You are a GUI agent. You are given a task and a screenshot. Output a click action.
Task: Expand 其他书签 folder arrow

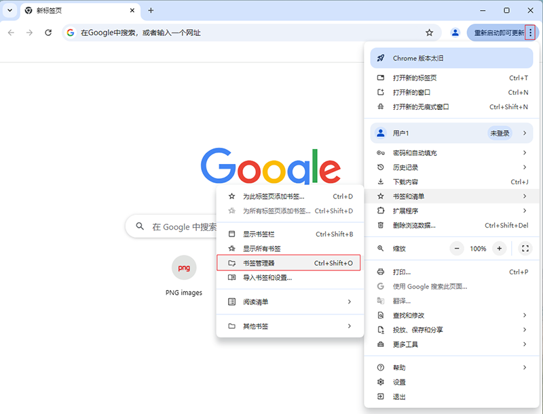[x=350, y=326]
